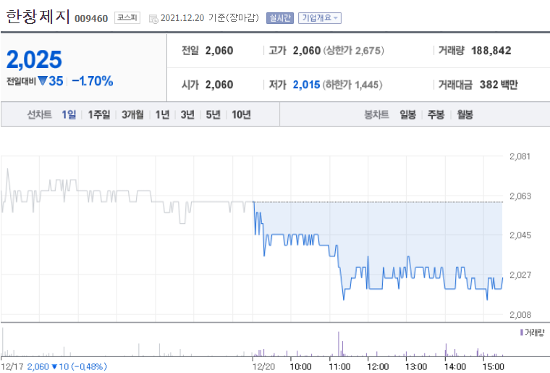Click the 13:00 time axis label
The width and height of the screenshot is (550, 373).
pyautogui.click(x=416, y=366)
